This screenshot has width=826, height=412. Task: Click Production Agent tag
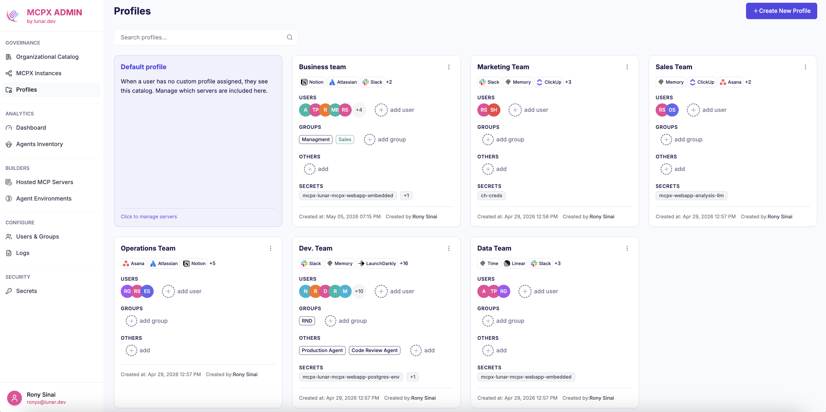[x=322, y=350]
